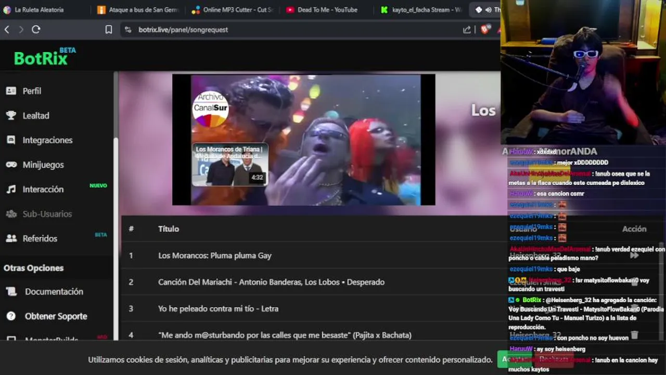Click the Lealtad trophy icon
The image size is (666, 375).
point(11,116)
